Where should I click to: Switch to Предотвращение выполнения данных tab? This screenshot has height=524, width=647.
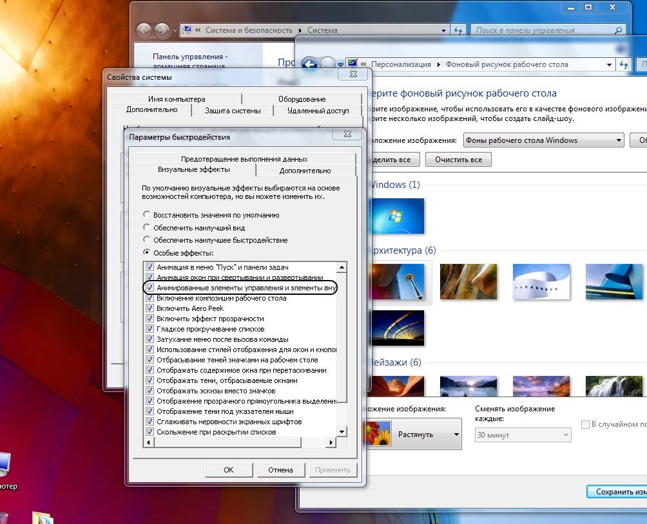[x=244, y=158]
